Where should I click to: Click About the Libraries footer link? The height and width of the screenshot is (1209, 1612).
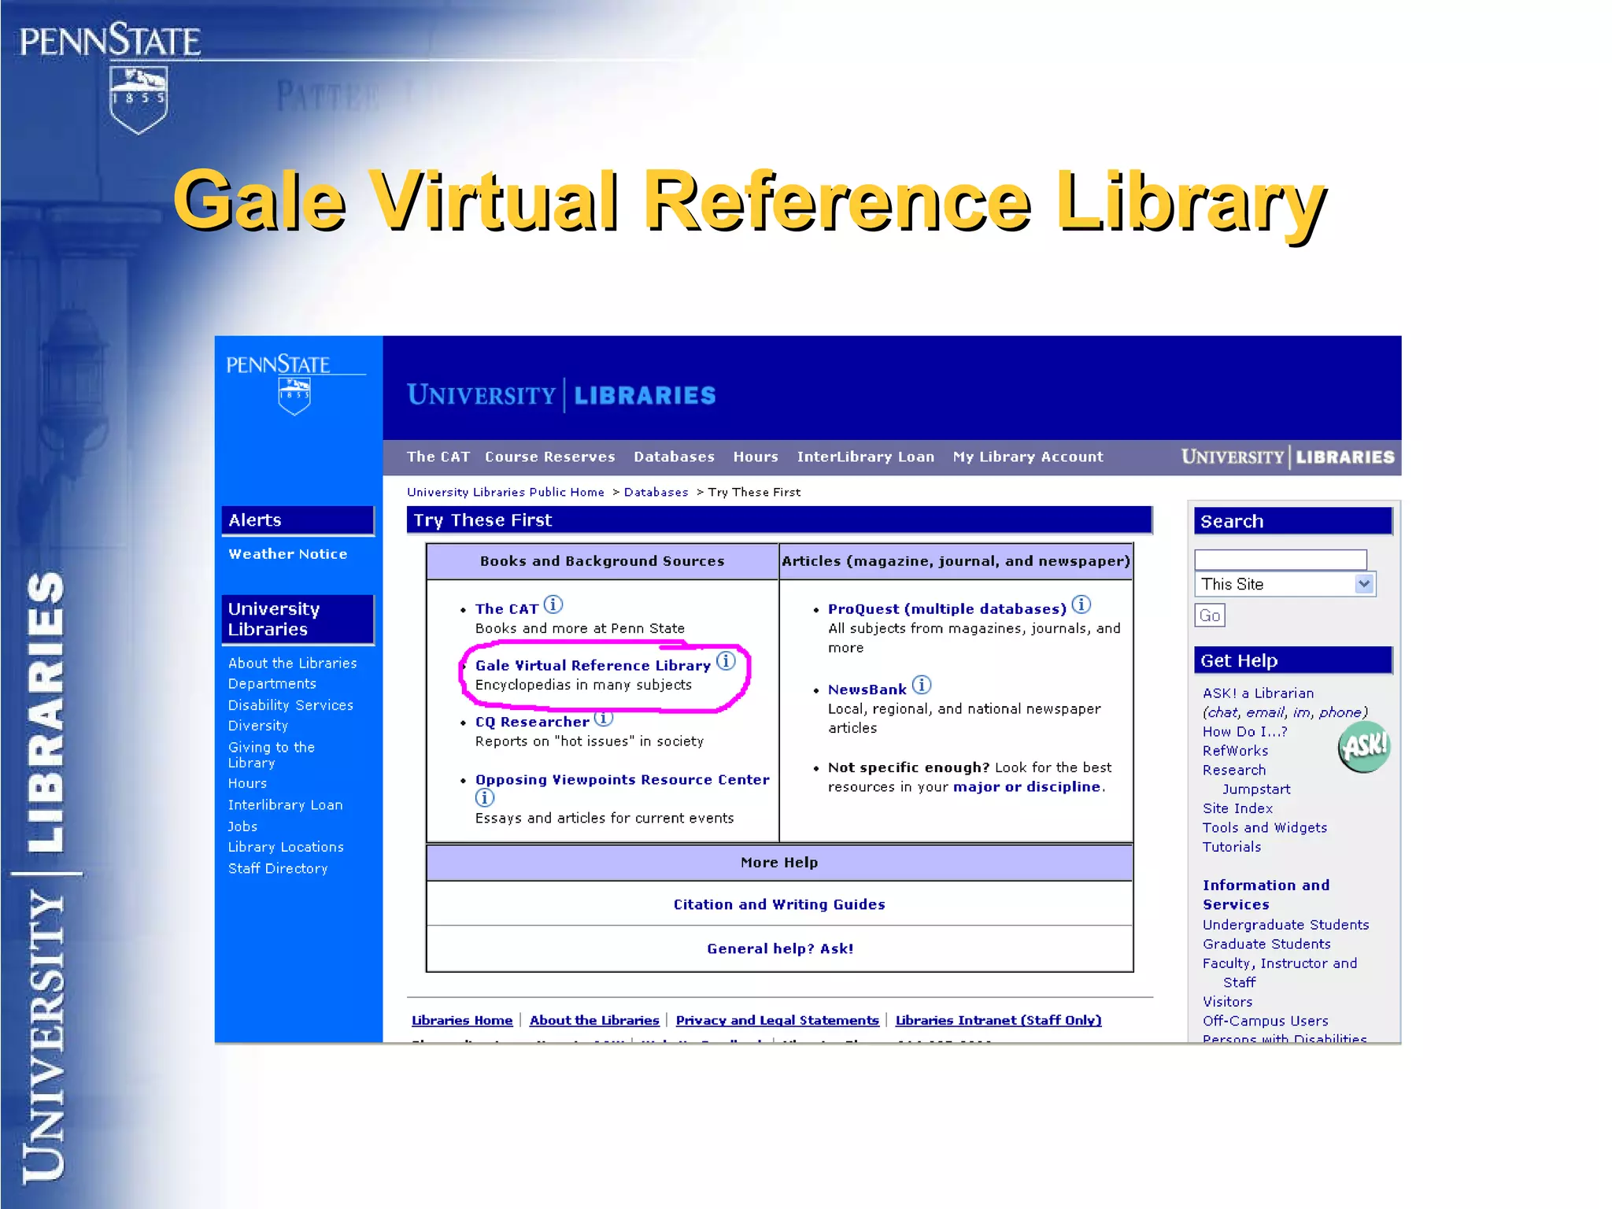point(594,1021)
